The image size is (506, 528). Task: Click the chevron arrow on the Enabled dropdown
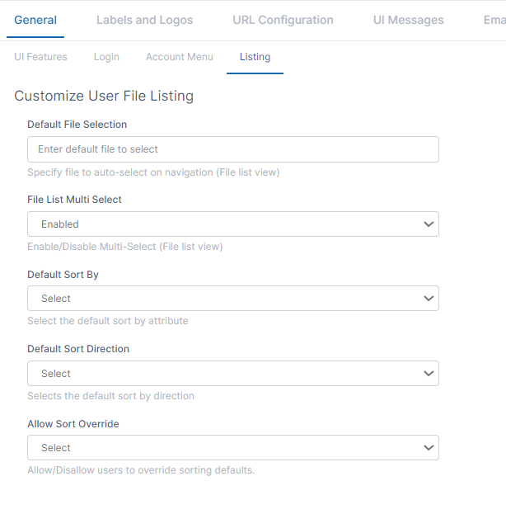point(428,224)
